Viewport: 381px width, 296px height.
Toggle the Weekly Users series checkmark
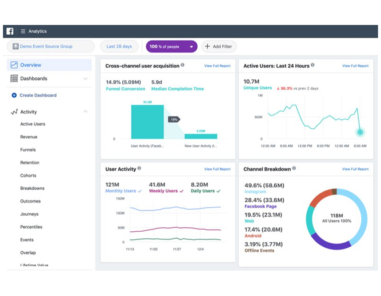click(x=182, y=191)
